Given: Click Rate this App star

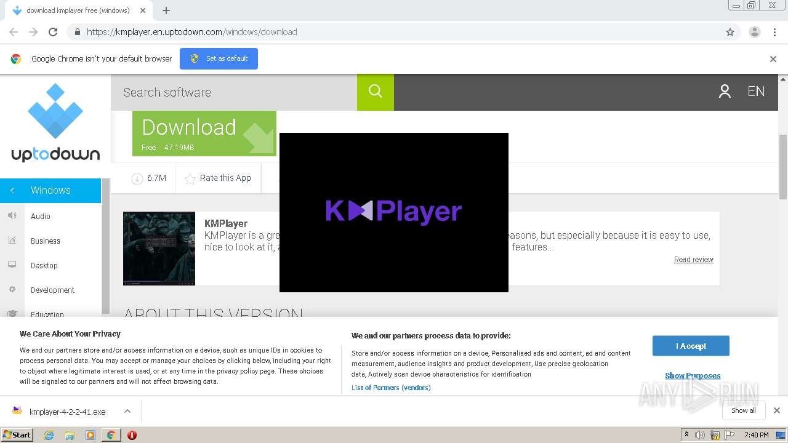Looking at the screenshot, I should click(x=190, y=178).
